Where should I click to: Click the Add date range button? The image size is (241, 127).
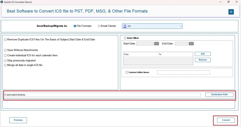tap(203, 54)
